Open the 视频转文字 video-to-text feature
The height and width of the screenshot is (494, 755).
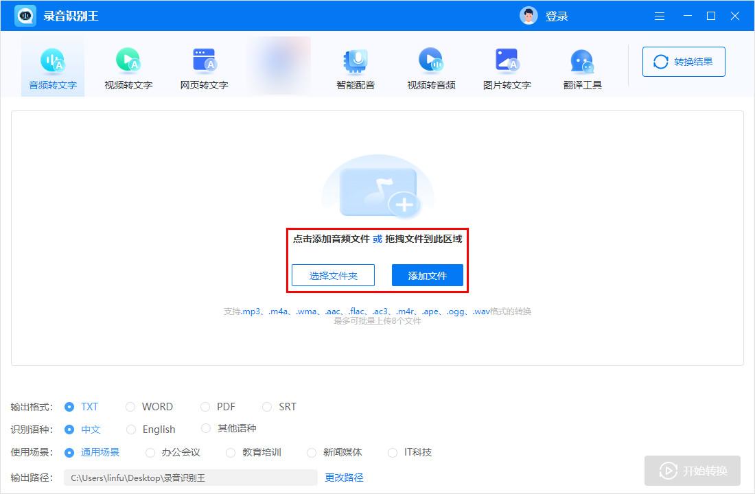coord(128,65)
